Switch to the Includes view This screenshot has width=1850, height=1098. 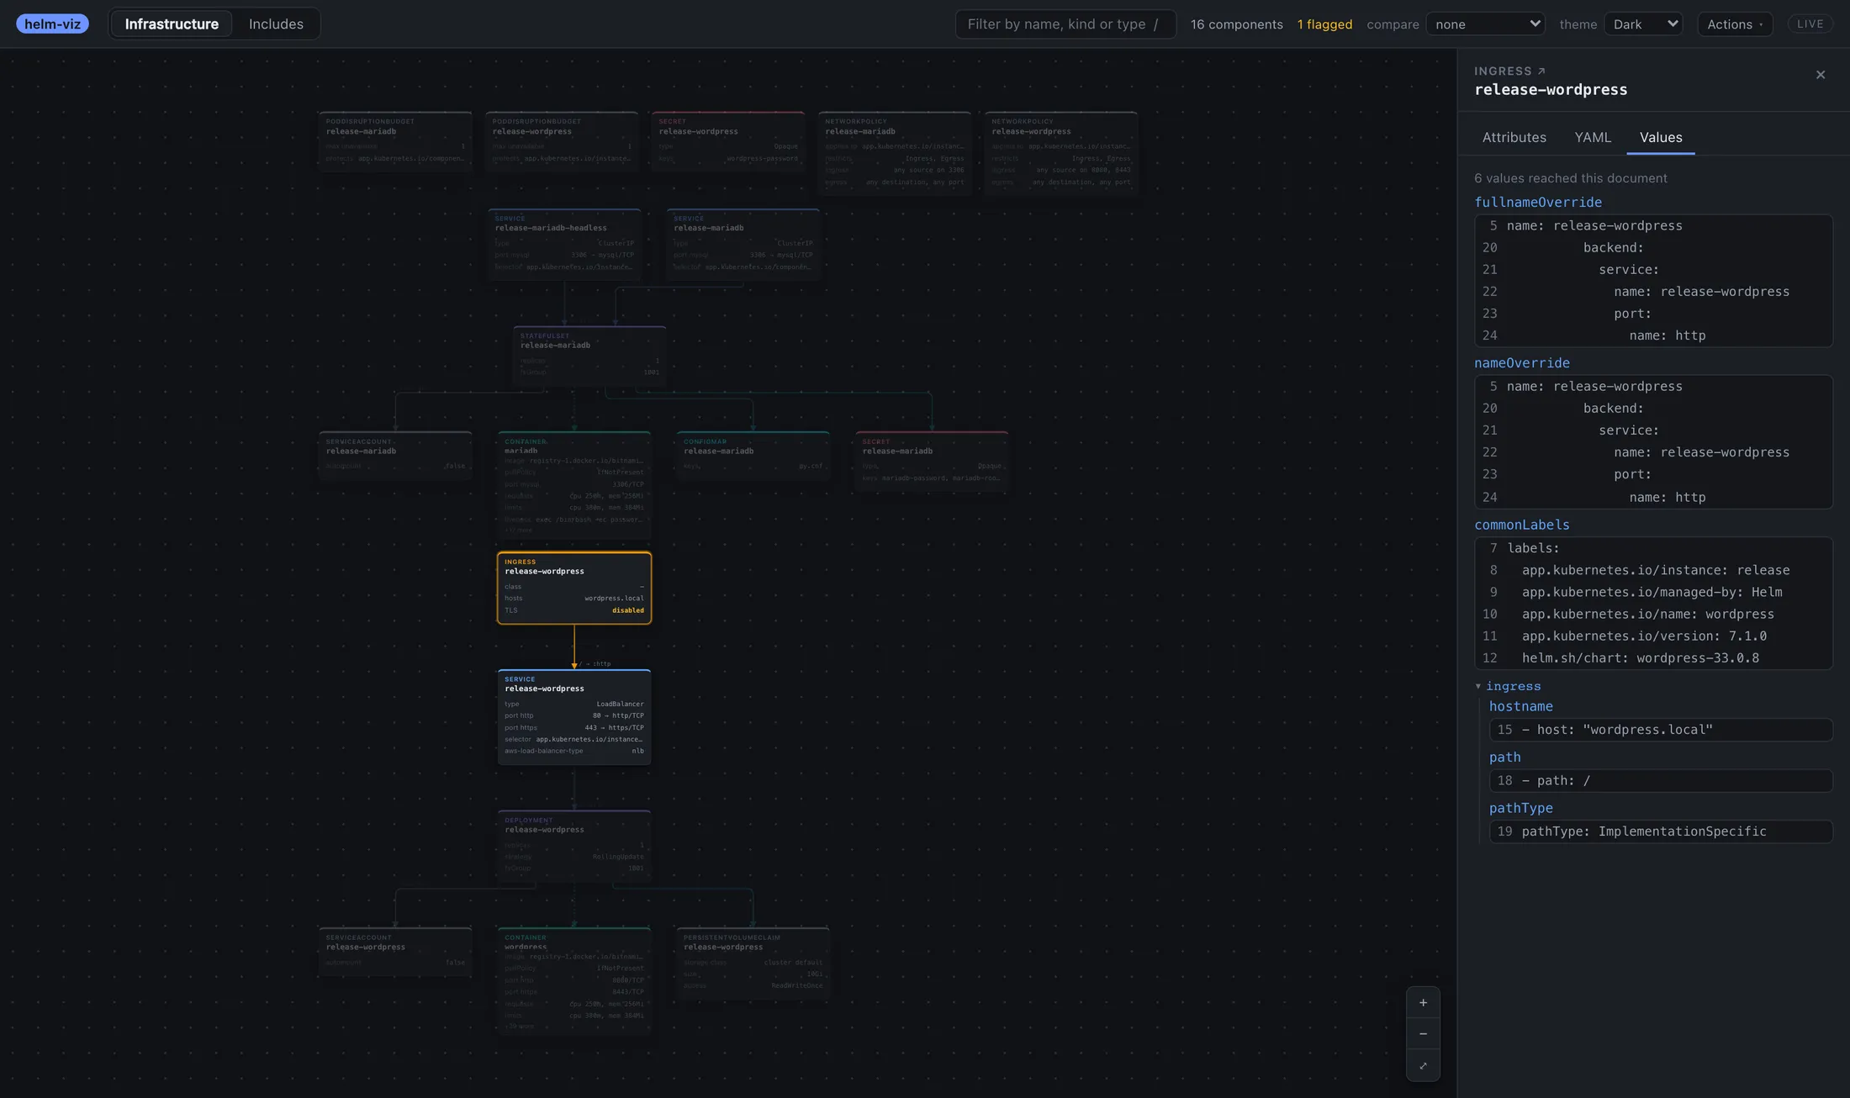[x=276, y=24]
